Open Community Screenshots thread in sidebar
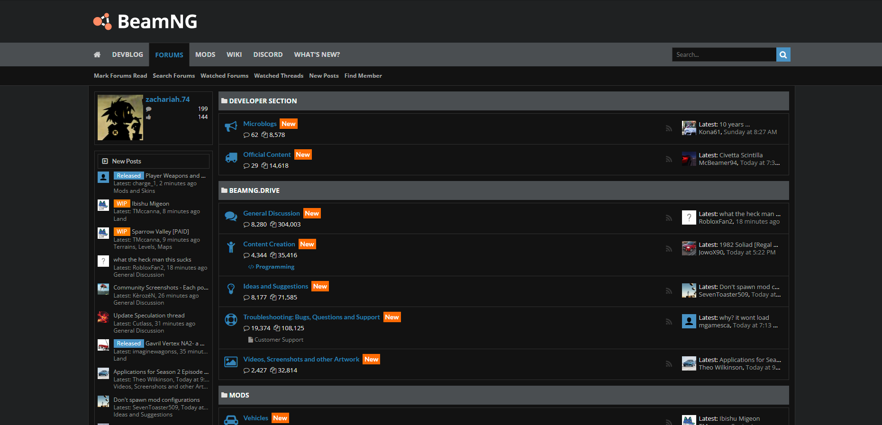This screenshot has width=882, height=425. 161,288
